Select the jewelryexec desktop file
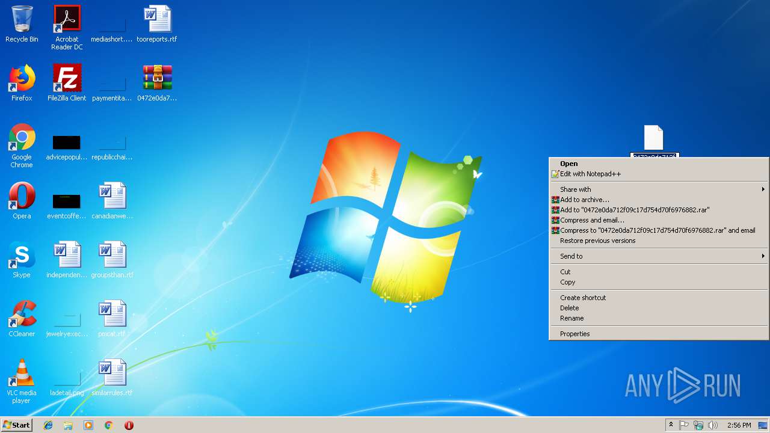The image size is (770, 433). (67, 322)
